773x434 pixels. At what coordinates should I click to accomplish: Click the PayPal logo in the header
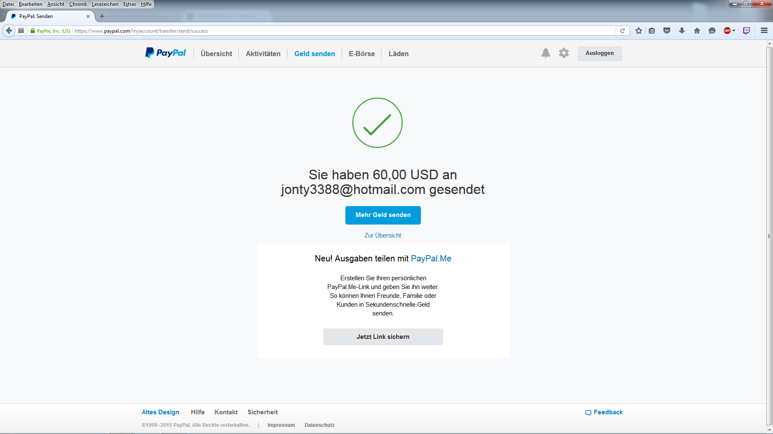click(x=165, y=53)
